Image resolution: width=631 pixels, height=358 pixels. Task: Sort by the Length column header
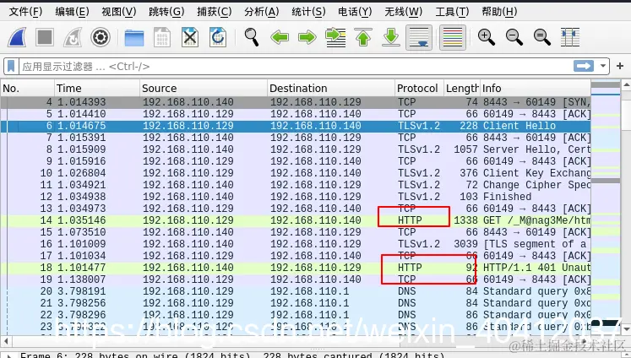pyautogui.click(x=461, y=88)
